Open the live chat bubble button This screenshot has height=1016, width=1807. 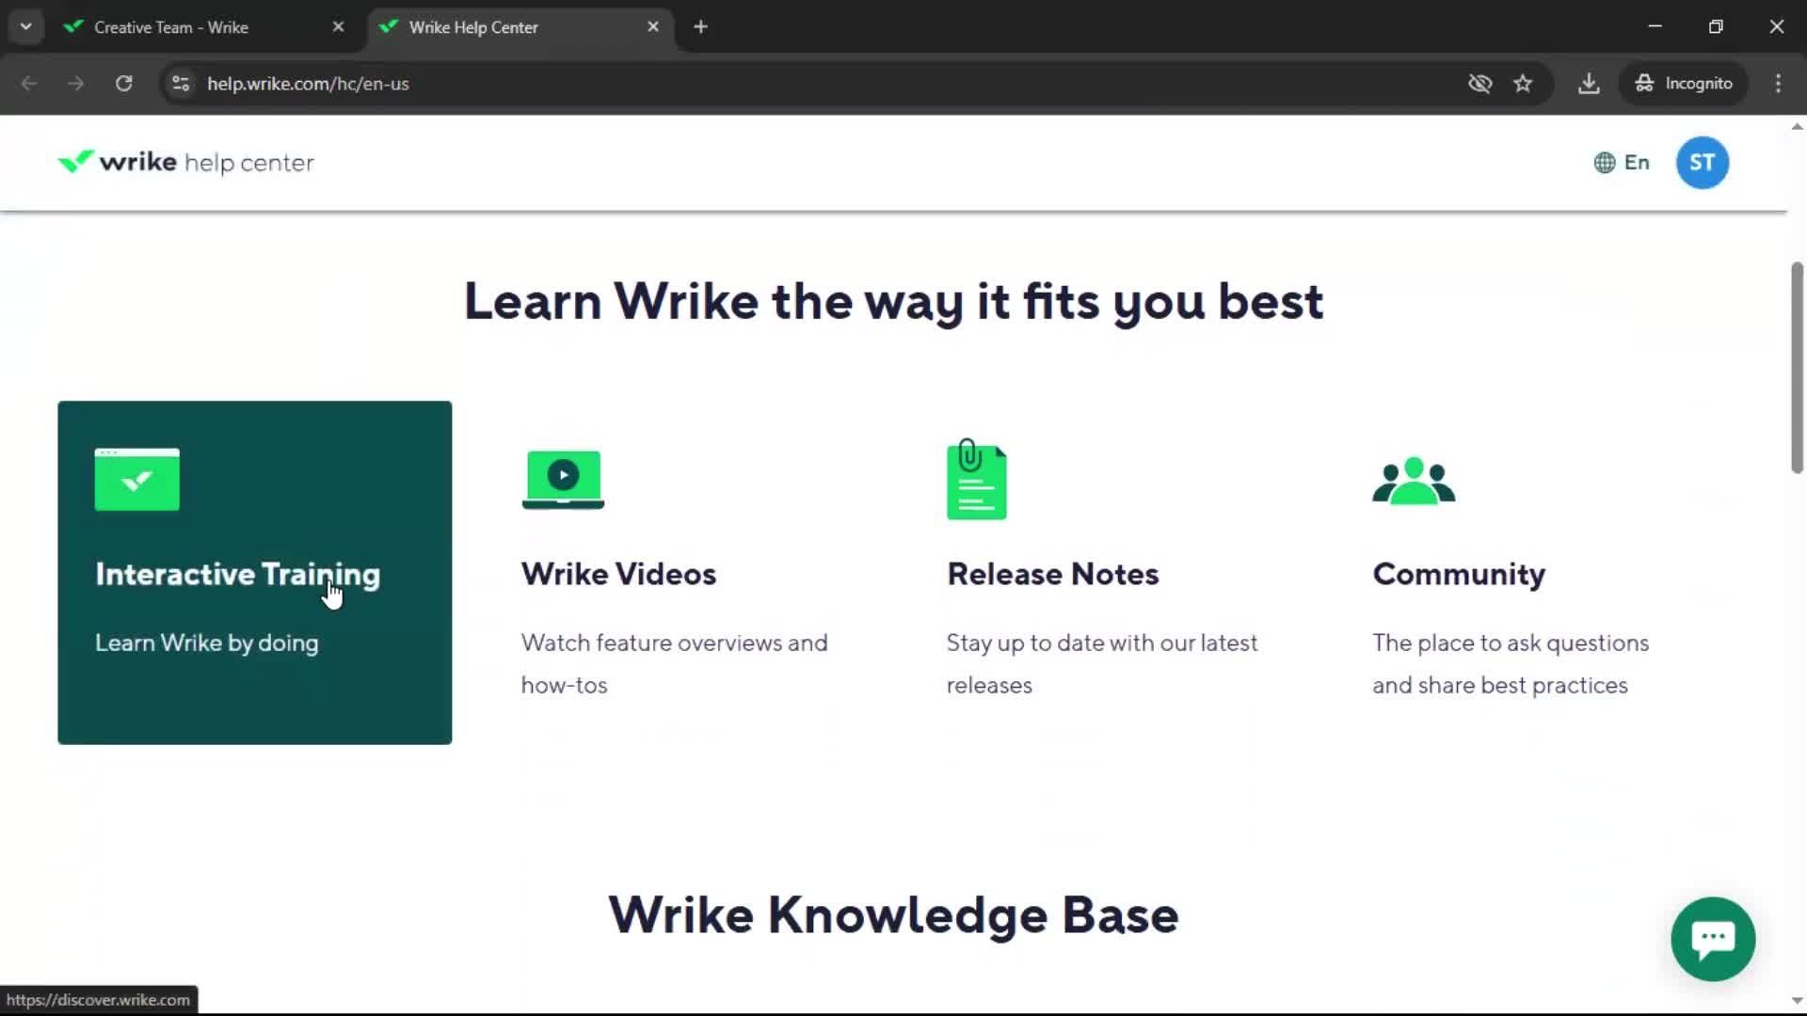1713,939
